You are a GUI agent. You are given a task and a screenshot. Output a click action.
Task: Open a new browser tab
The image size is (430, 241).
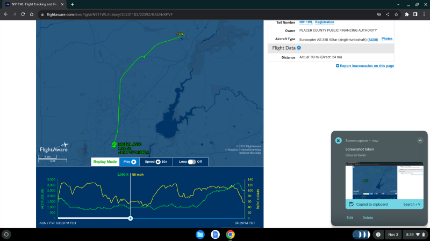(73, 4)
